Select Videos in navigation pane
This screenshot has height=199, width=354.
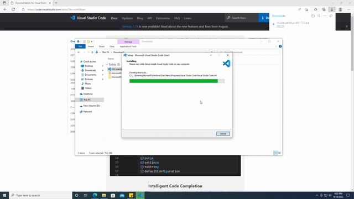(88, 88)
